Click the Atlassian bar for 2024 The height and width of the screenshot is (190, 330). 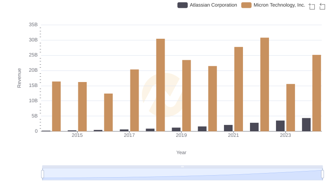pos(306,124)
